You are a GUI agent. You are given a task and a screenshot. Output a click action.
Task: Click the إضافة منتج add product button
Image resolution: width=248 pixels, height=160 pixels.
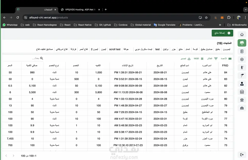[x=222, y=33]
